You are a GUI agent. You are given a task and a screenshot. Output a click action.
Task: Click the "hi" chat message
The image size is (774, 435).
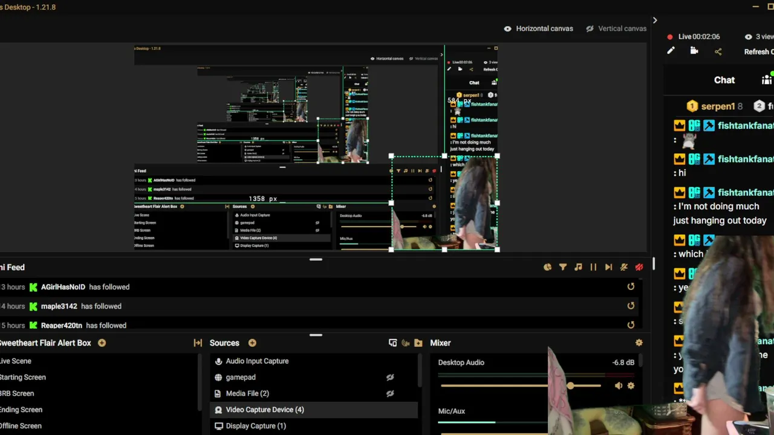(682, 173)
